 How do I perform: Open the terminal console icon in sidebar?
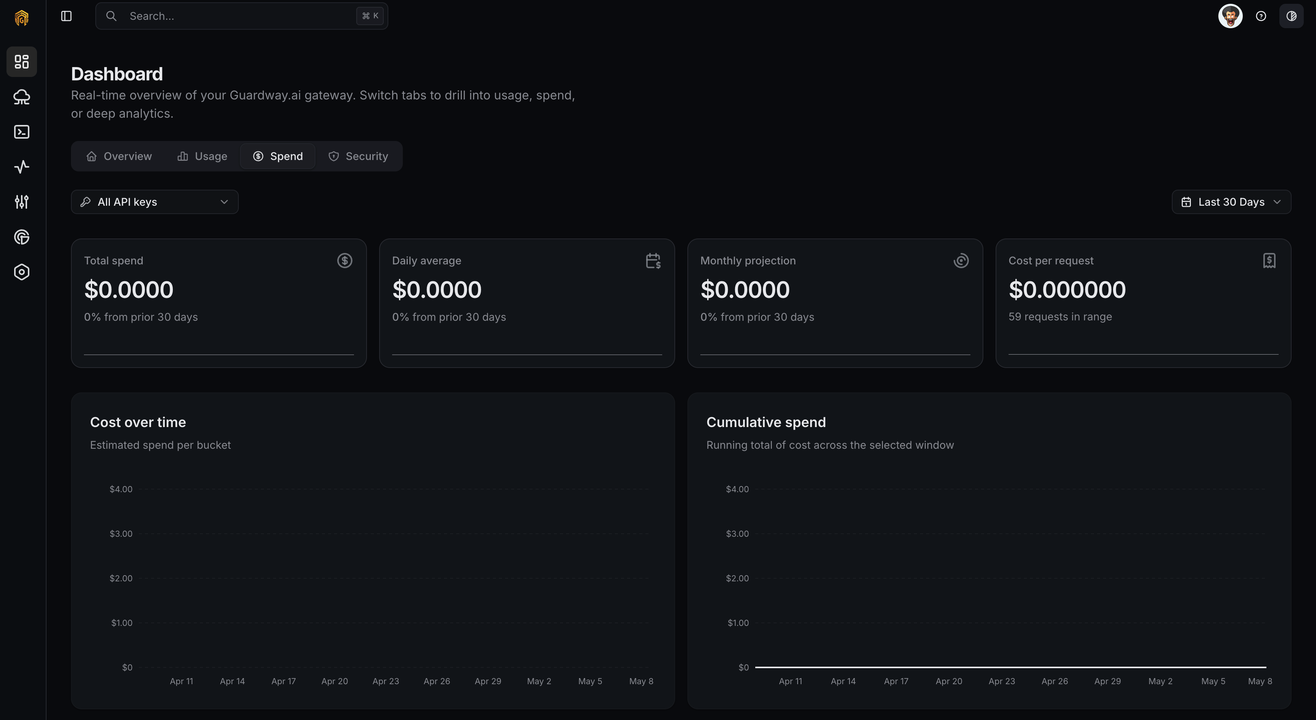(x=21, y=132)
